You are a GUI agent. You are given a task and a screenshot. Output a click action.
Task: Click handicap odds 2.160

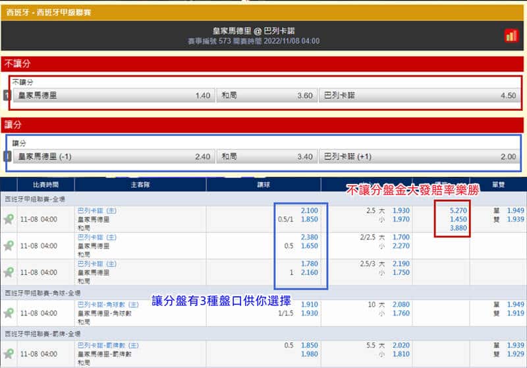309,272
